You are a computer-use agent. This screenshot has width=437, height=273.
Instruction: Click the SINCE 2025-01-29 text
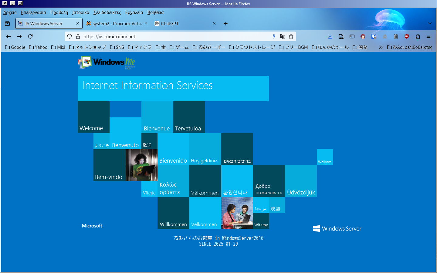pos(218,244)
